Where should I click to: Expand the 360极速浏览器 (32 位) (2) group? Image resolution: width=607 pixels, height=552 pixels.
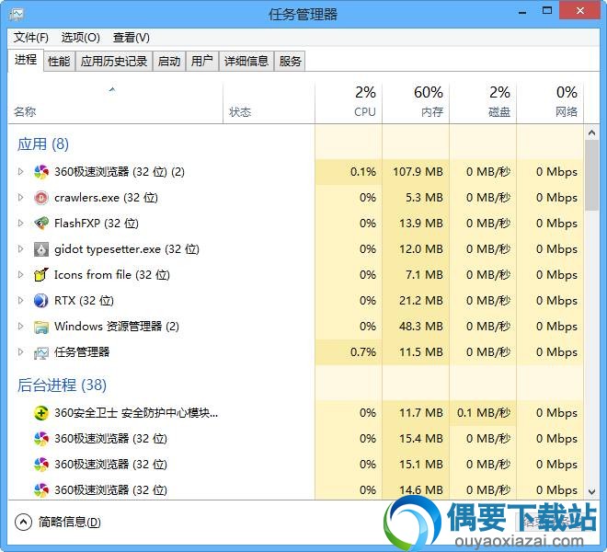(20, 171)
